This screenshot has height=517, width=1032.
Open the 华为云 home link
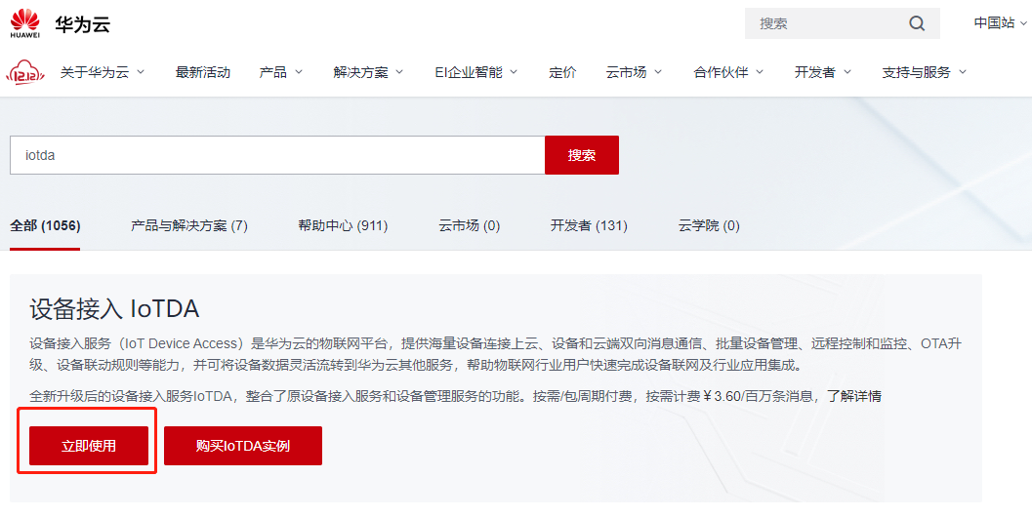coord(82,24)
